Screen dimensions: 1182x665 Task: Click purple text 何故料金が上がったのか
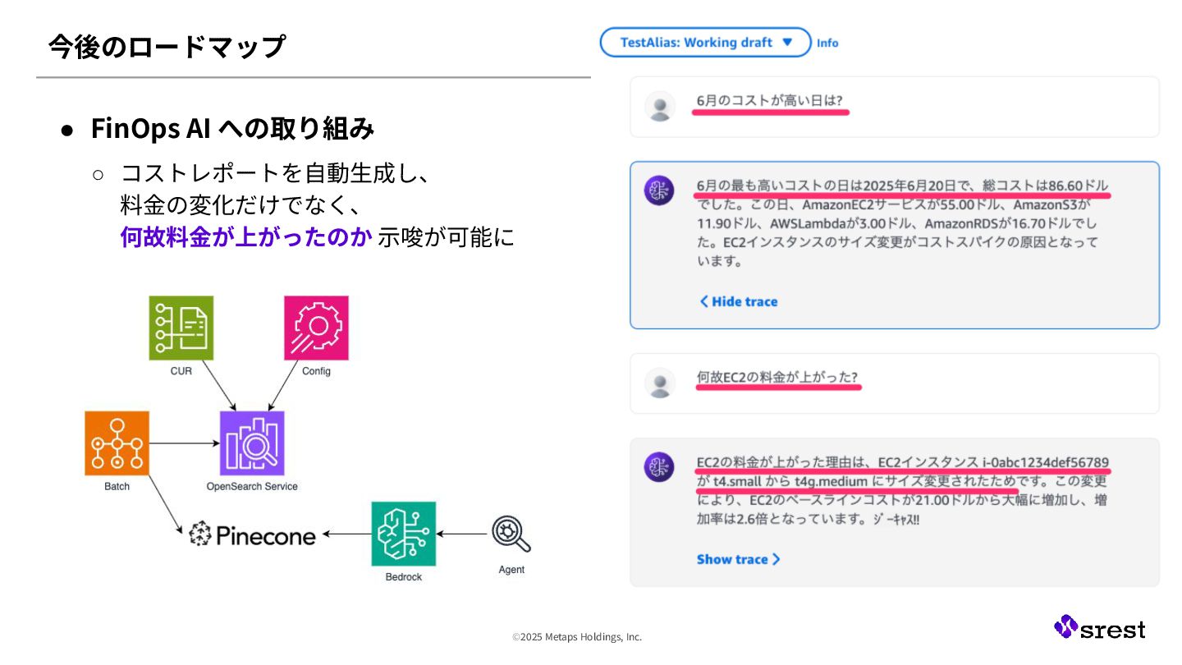(245, 237)
